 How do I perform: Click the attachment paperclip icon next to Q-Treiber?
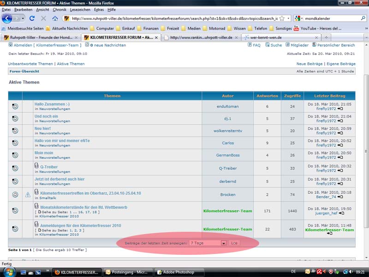point(37,166)
